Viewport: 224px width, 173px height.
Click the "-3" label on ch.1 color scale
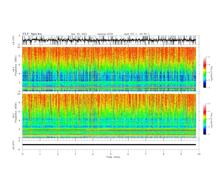(x=208, y=57)
